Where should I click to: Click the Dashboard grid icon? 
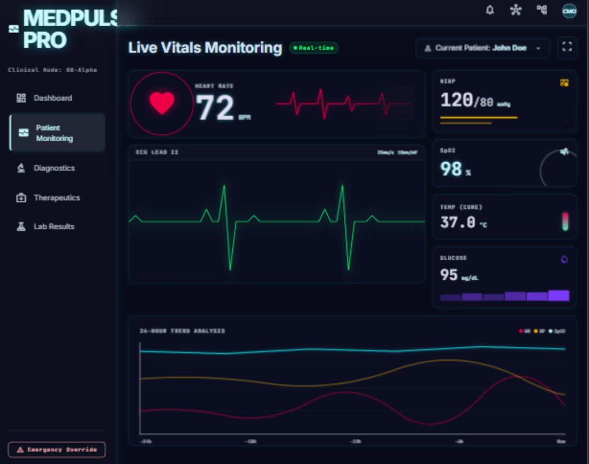click(21, 98)
